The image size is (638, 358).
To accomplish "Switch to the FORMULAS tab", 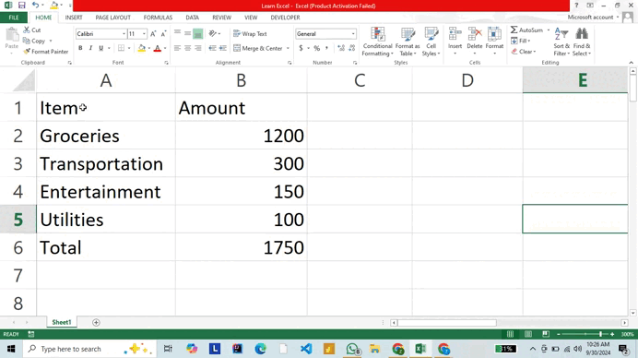I will click(158, 18).
